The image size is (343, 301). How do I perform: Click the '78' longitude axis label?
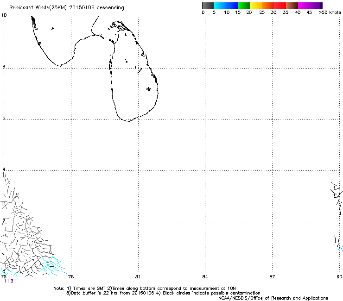(71, 277)
